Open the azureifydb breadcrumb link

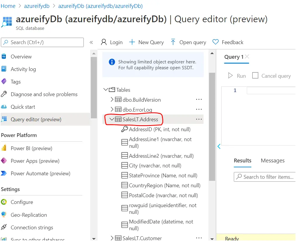[x=37, y=6]
